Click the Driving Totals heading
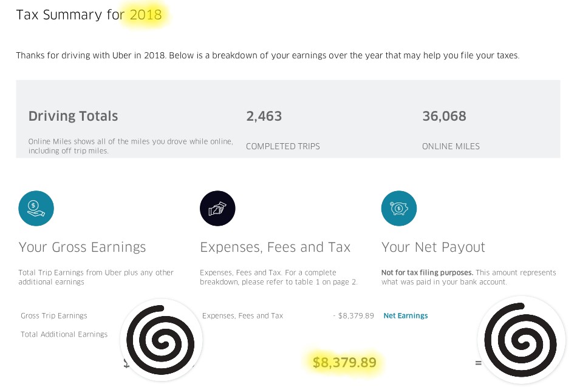The width and height of the screenshot is (577, 387). [73, 116]
